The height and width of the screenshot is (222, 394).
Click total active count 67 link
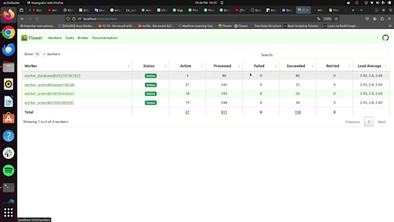point(187,112)
